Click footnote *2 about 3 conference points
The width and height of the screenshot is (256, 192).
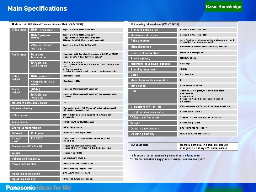pyautogui.click(x=168, y=159)
